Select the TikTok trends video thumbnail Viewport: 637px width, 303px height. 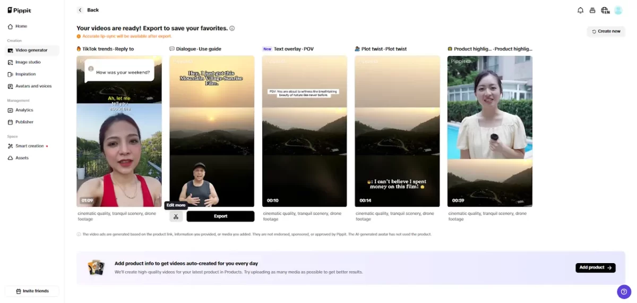click(119, 131)
